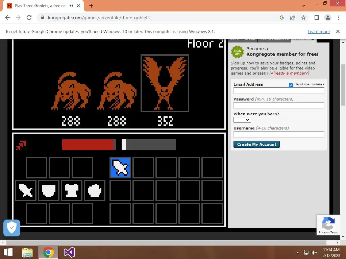Open the volume tray icon
This screenshot has height=259, width=346.
(314, 252)
